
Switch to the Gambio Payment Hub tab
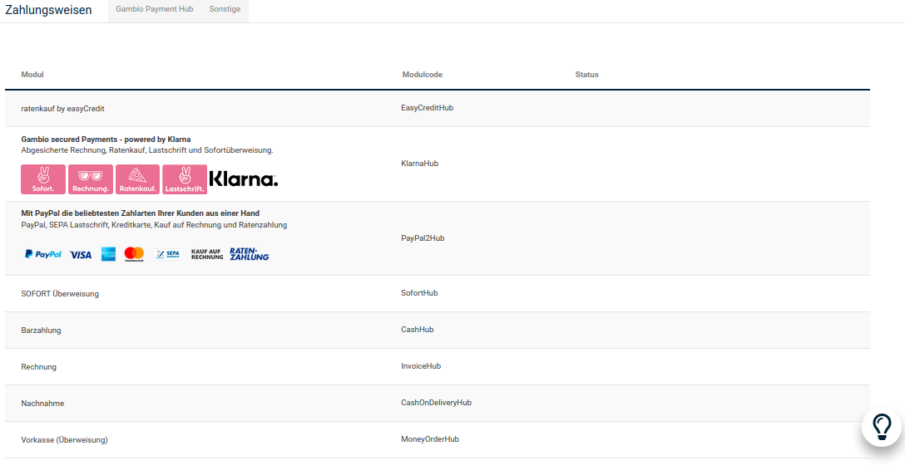point(155,10)
